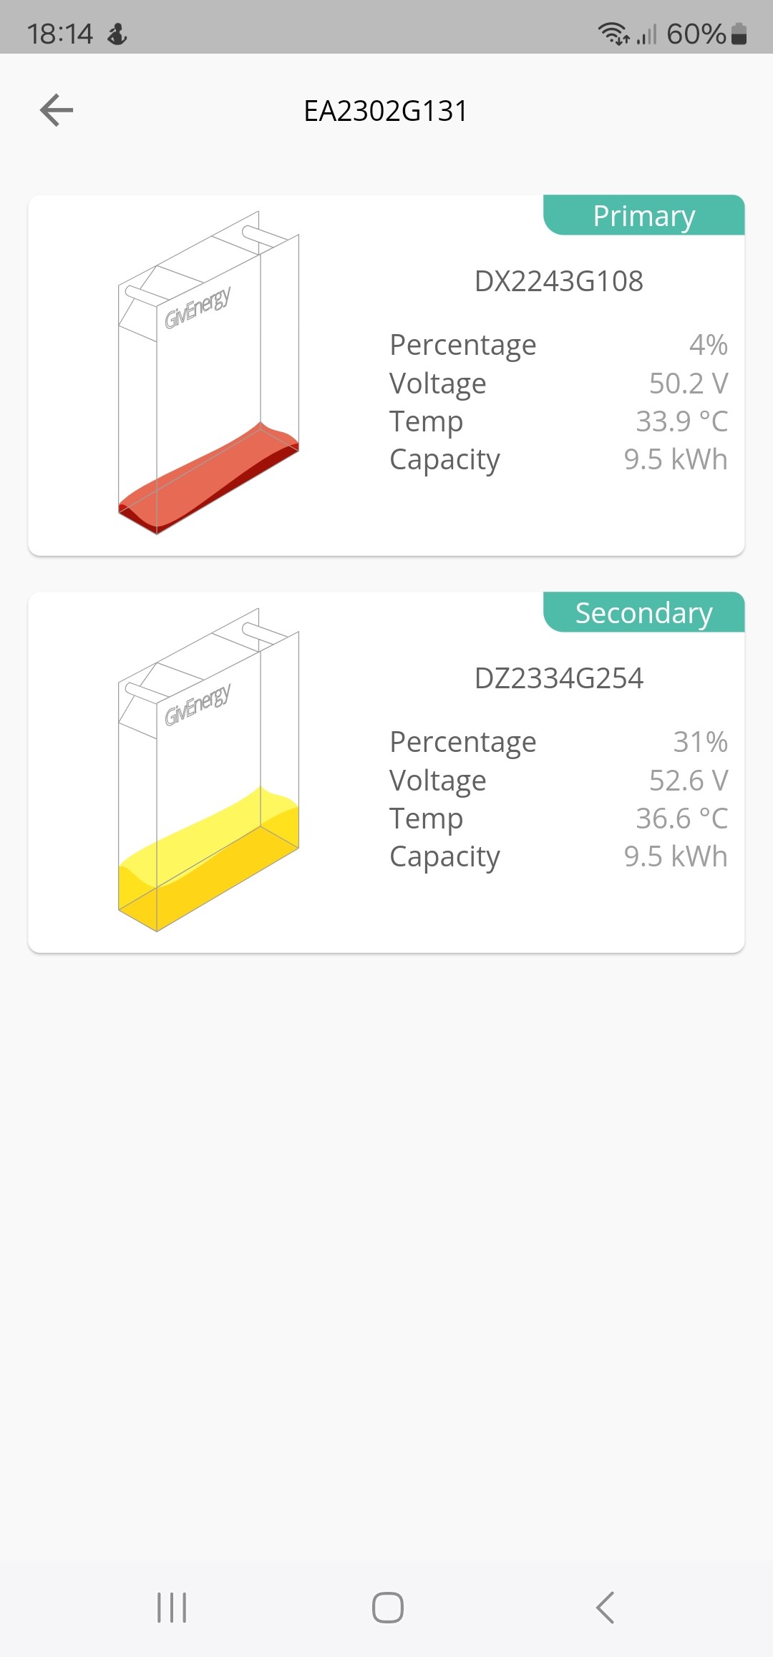Tap the Secondary 52.6 V voltage value
This screenshot has height=1657, width=773.
click(x=689, y=781)
